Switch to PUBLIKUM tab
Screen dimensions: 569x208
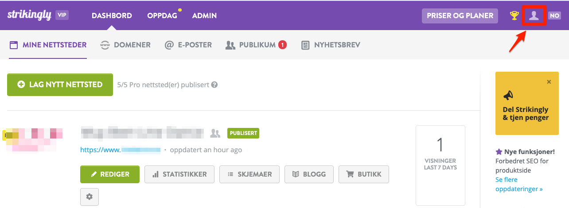tap(256, 45)
